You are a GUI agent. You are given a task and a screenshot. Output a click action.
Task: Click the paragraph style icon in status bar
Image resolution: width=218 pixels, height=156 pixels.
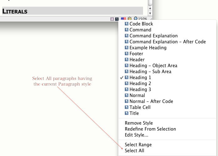coord(117,19)
